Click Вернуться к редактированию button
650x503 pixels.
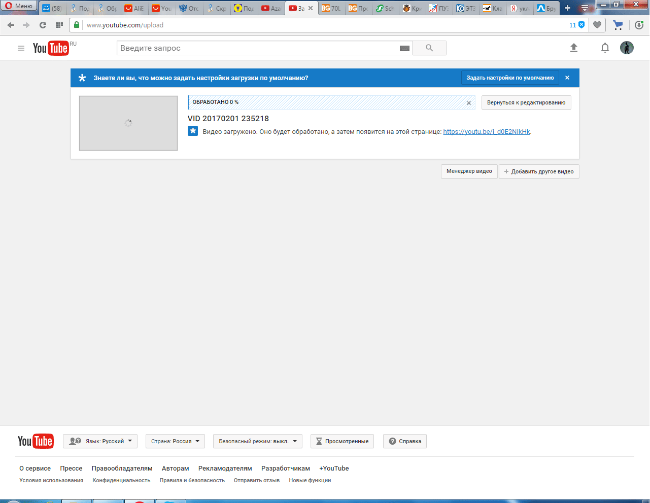(526, 102)
